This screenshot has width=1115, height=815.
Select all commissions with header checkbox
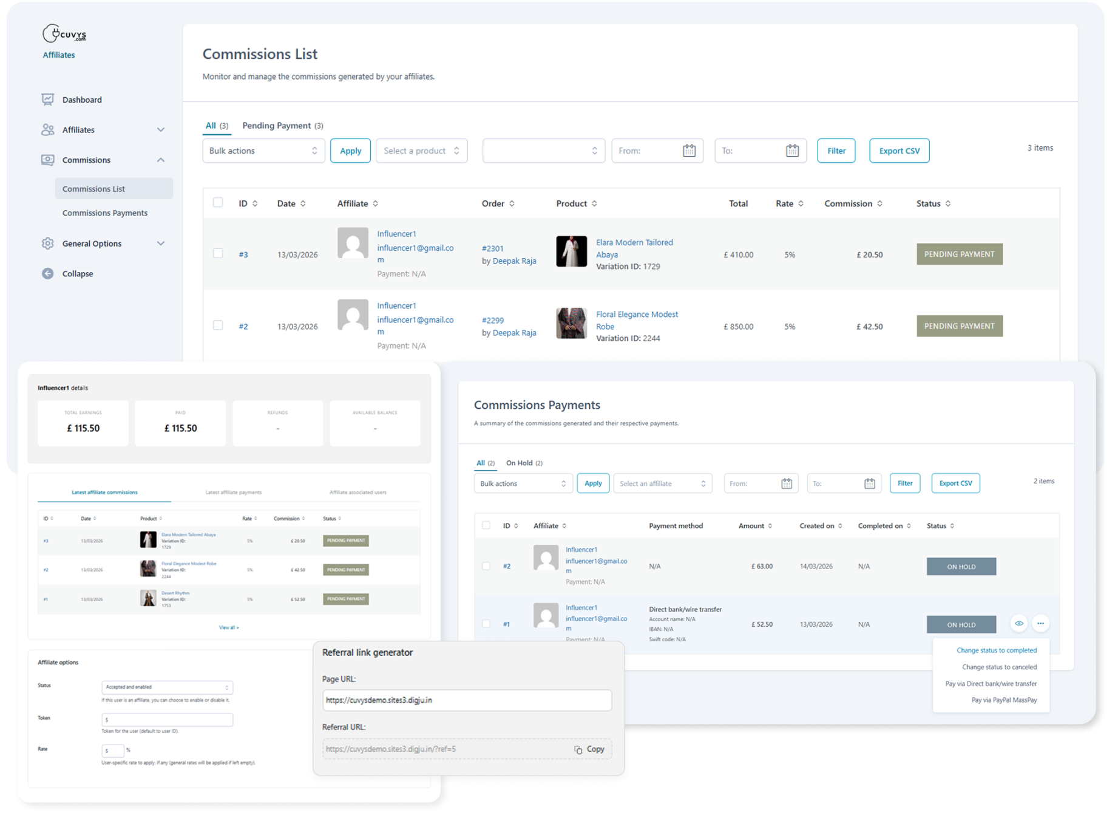point(218,203)
